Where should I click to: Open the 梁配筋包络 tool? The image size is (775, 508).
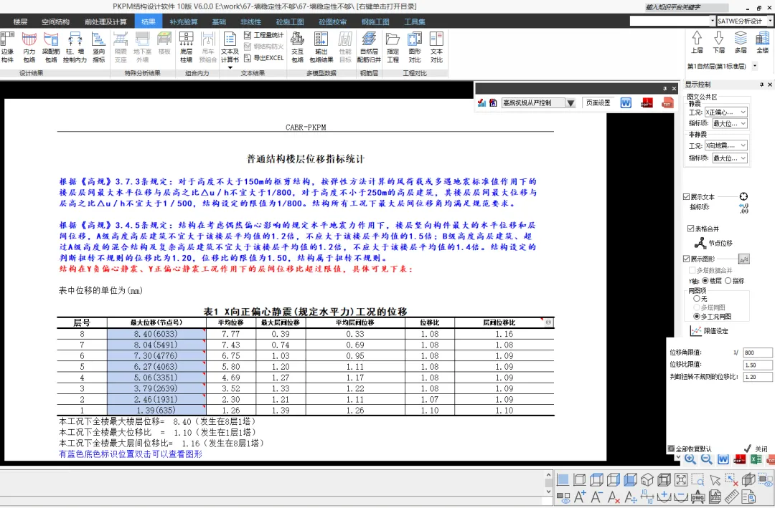51,47
